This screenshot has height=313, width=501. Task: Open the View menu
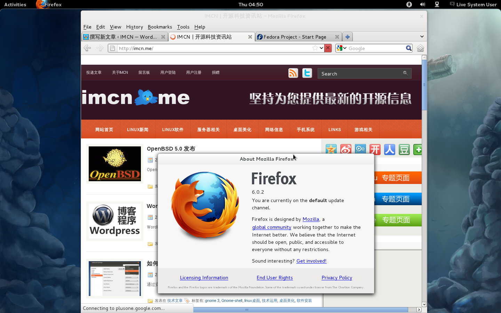coord(116,27)
